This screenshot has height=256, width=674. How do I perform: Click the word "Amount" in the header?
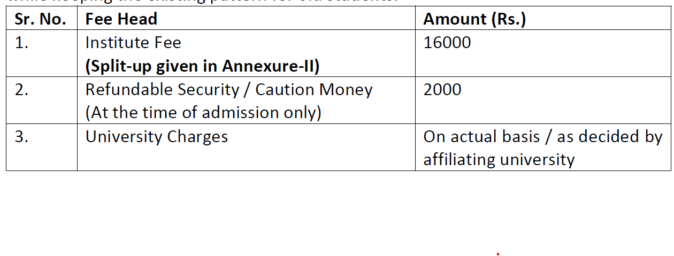(x=454, y=19)
